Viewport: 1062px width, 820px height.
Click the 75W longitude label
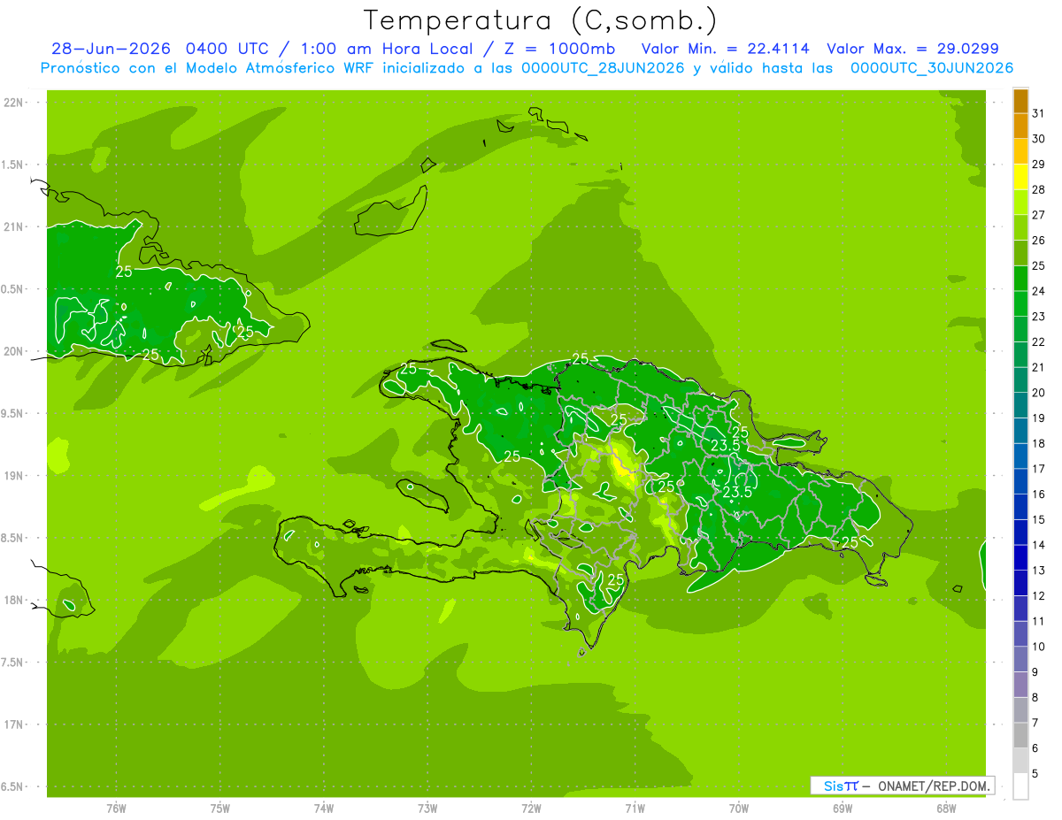click(220, 808)
